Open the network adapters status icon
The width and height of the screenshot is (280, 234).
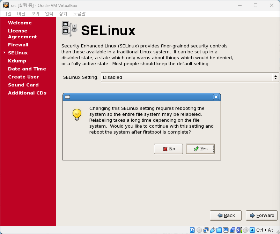point(206,230)
